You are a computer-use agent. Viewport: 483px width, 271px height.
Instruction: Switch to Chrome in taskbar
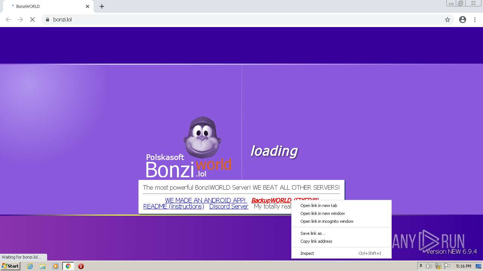click(x=68, y=266)
